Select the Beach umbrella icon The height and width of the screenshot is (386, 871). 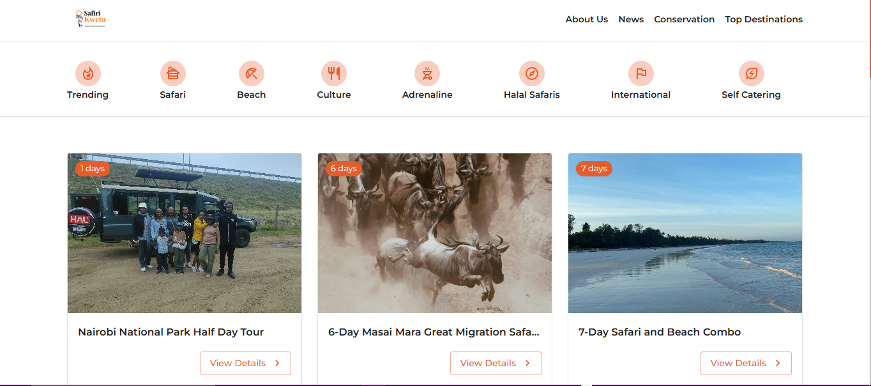(252, 73)
